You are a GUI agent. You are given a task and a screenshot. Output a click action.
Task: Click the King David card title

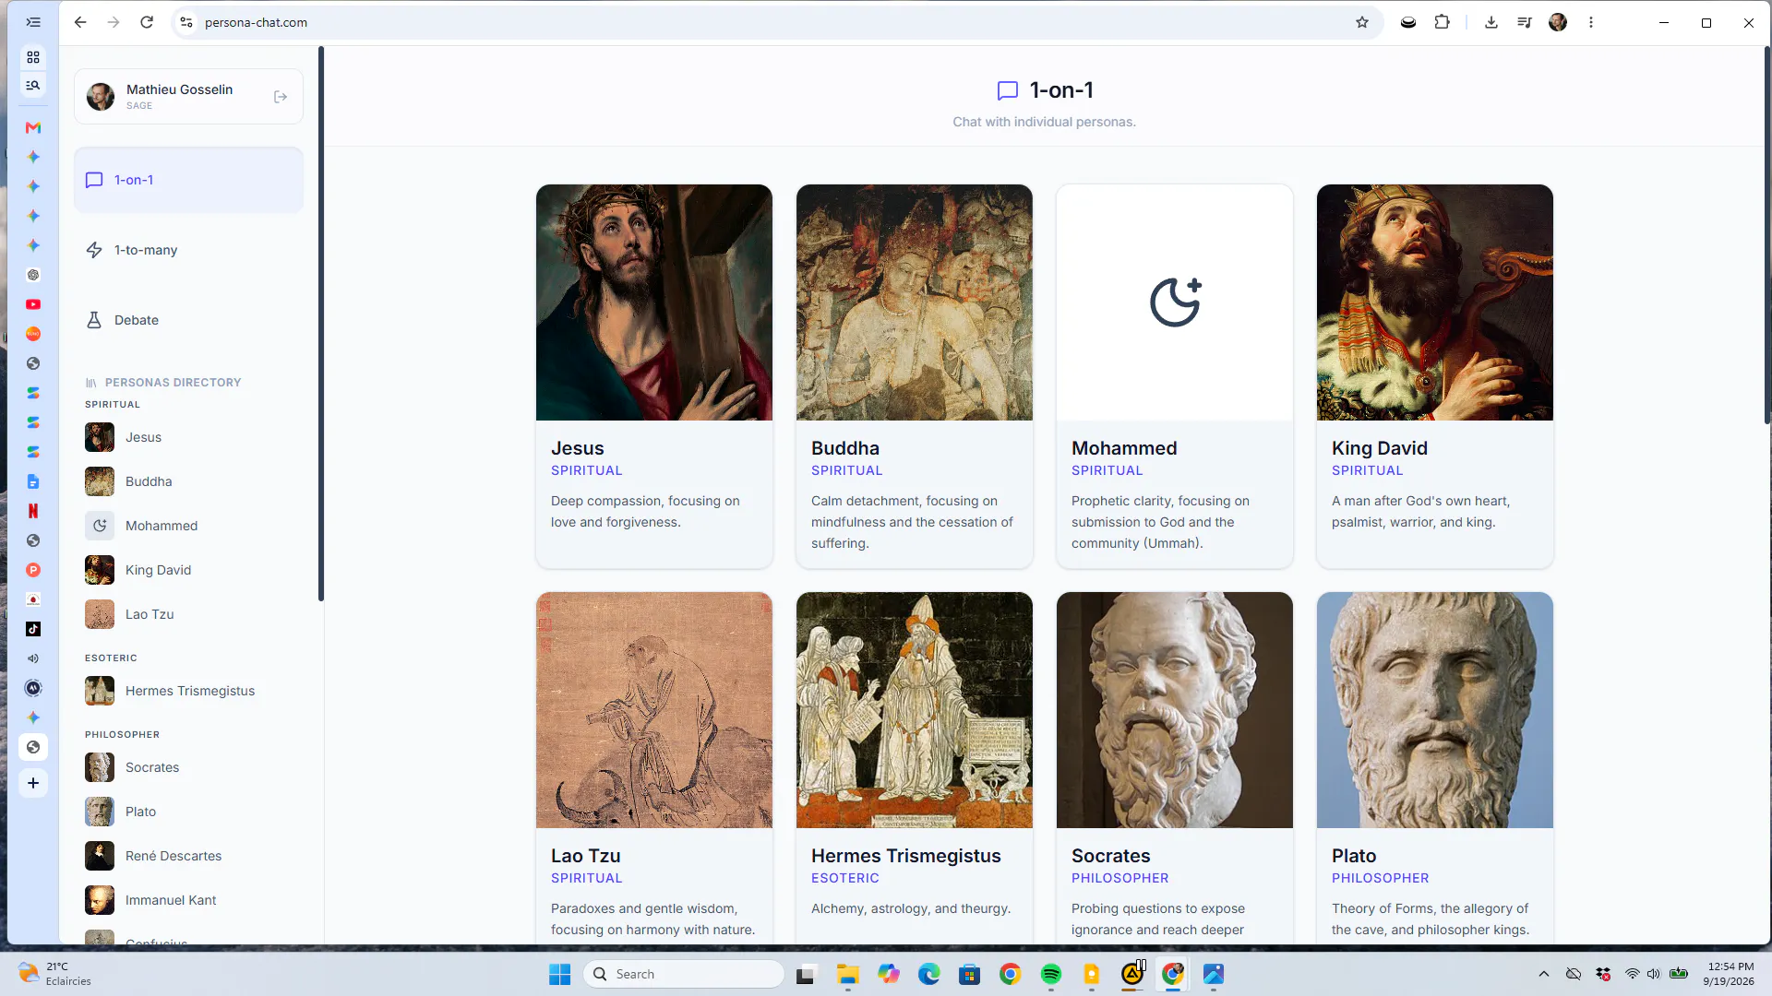point(1380,448)
